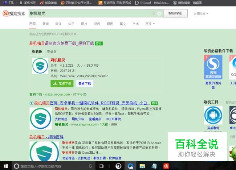236x170 pixels.
Task: Open the DCloud - HBuilder bookmark
Action: (152, 3)
